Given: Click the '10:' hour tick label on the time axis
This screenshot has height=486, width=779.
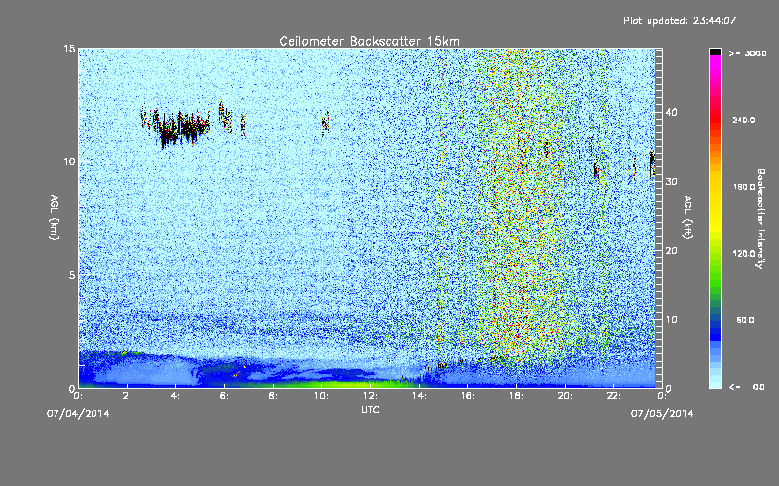Looking at the screenshot, I should (x=321, y=396).
